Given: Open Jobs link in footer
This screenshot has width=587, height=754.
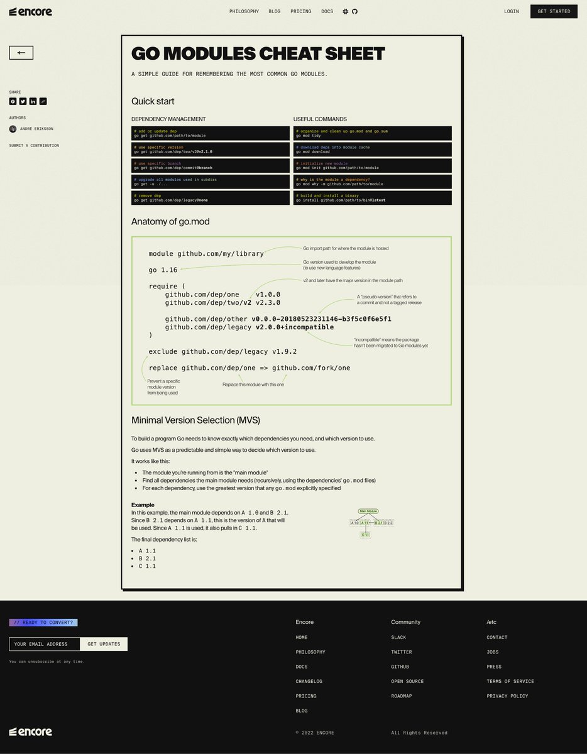Looking at the screenshot, I should pyautogui.click(x=493, y=652).
